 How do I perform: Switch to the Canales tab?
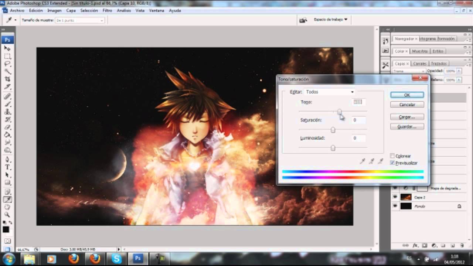[x=420, y=64]
